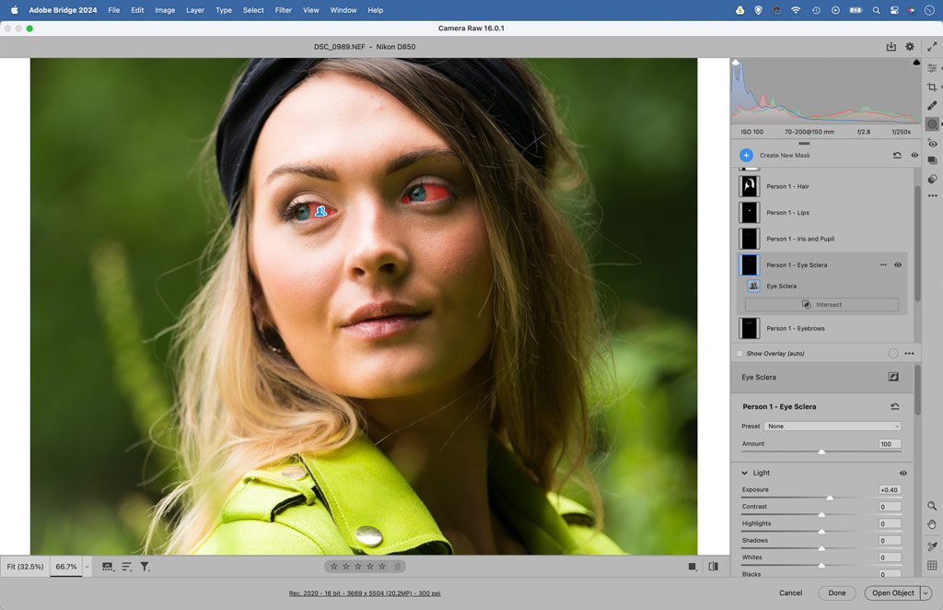Rate the photo with the fifth star

click(x=383, y=567)
